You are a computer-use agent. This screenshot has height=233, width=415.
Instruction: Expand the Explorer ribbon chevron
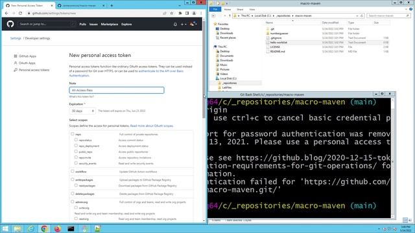(407, 9)
